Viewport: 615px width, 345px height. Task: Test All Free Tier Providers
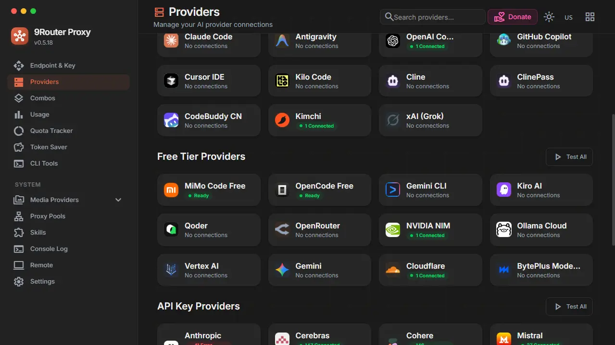point(569,157)
